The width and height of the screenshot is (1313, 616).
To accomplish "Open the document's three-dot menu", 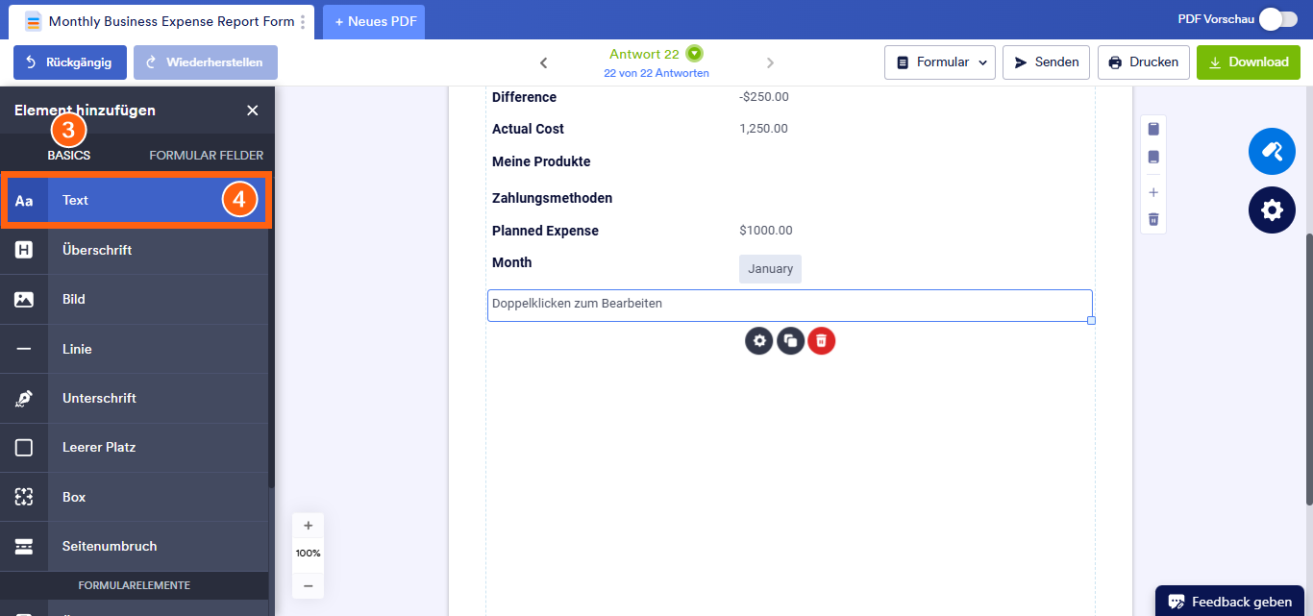I will [x=303, y=21].
